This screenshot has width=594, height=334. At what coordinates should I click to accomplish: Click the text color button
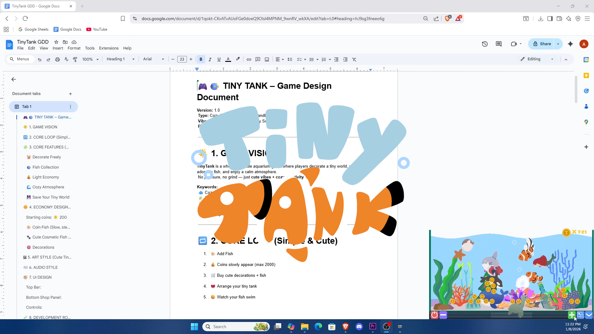tap(228, 59)
